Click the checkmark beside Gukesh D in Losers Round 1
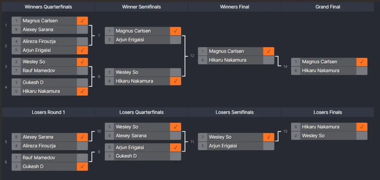Screen dimensions: 380x180 (x=82, y=167)
